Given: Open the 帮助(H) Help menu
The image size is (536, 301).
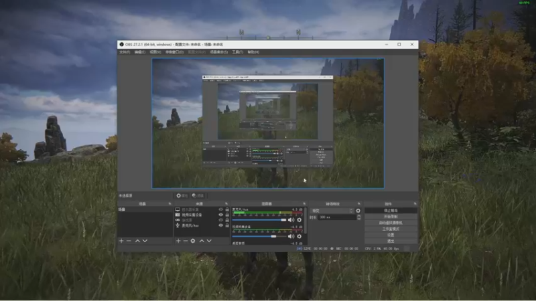Looking at the screenshot, I should click(x=253, y=52).
